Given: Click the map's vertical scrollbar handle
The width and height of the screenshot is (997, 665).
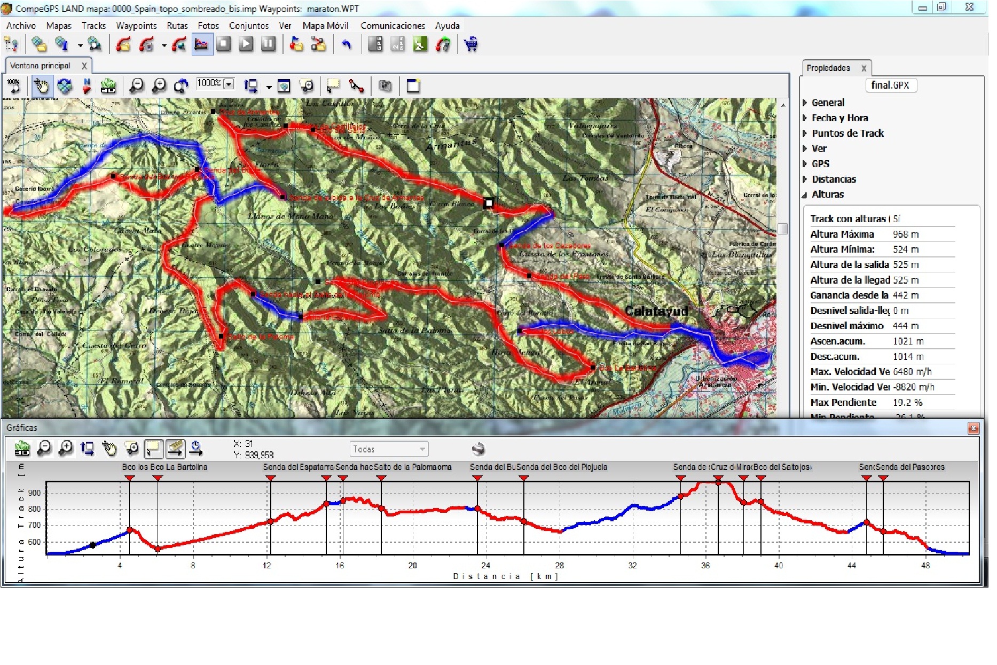Looking at the screenshot, I should pos(783,229).
